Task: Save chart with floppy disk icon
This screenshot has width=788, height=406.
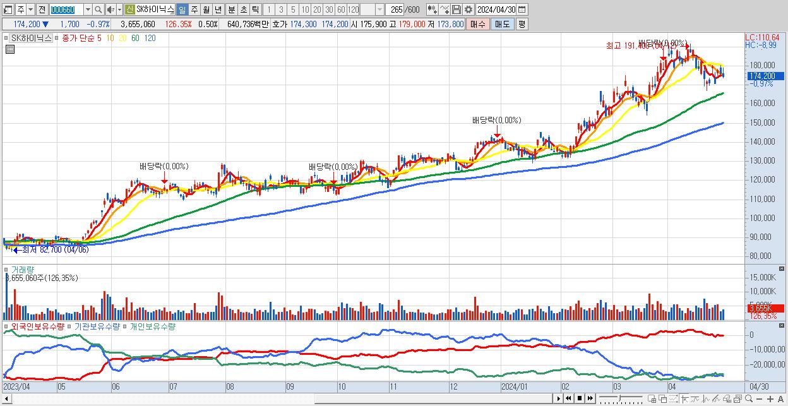Action: 456,9
